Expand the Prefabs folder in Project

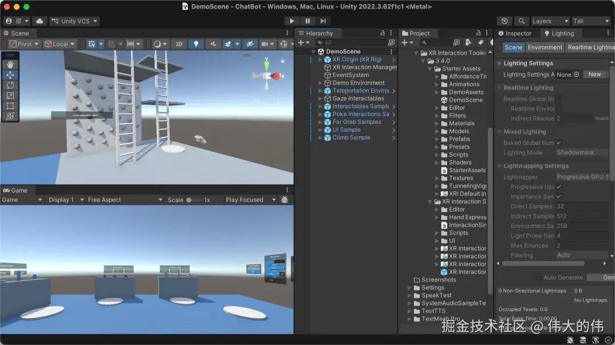[x=437, y=139]
